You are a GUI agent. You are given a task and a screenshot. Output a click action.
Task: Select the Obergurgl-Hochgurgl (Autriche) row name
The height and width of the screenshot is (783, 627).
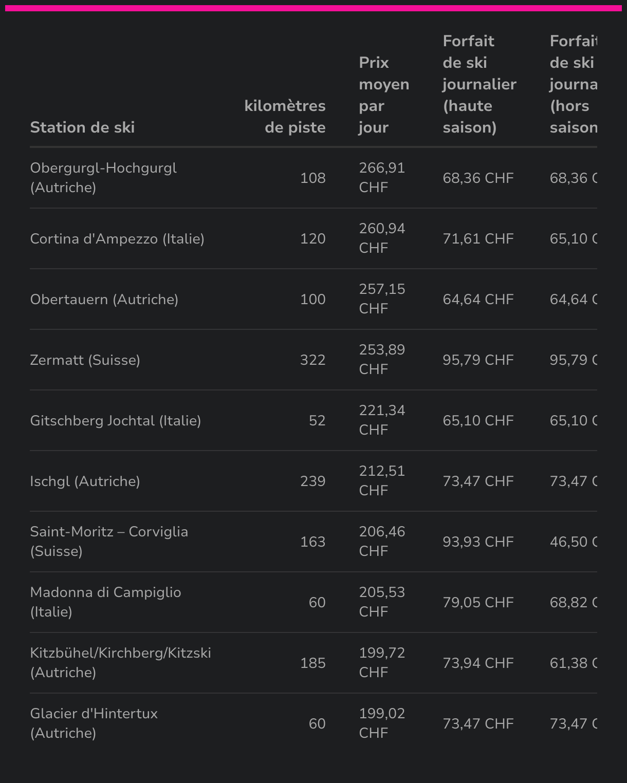103,178
